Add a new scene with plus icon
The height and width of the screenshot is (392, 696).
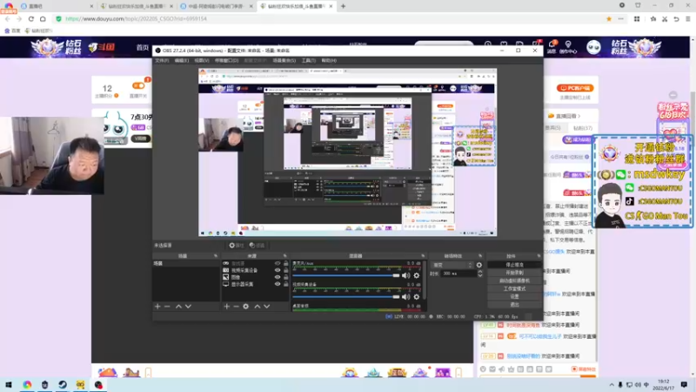coord(157,307)
